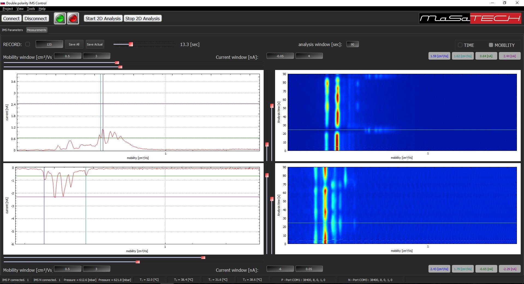Click bottom current window field 0.05
Image resolution: width=524 pixels, height=284 pixels.
pos(309,269)
